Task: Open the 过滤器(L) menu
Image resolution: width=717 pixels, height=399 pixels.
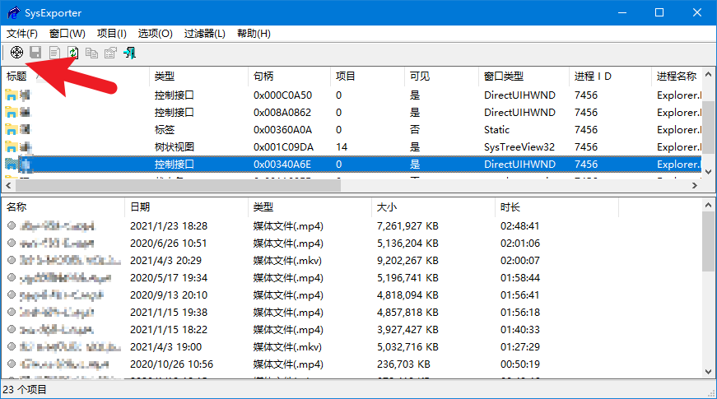Action: (204, 34)
